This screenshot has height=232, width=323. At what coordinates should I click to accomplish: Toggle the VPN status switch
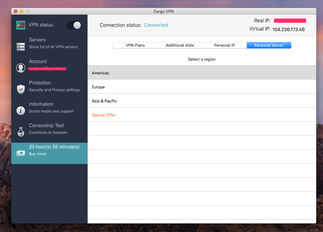click(x=74, y=25)
